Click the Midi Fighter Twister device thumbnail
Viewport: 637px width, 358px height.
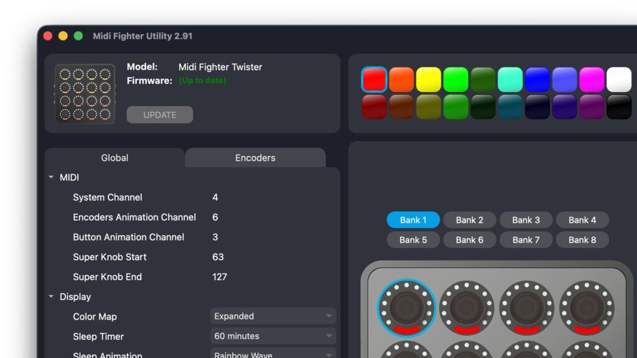pyautogui.click(x=85, y=94)
